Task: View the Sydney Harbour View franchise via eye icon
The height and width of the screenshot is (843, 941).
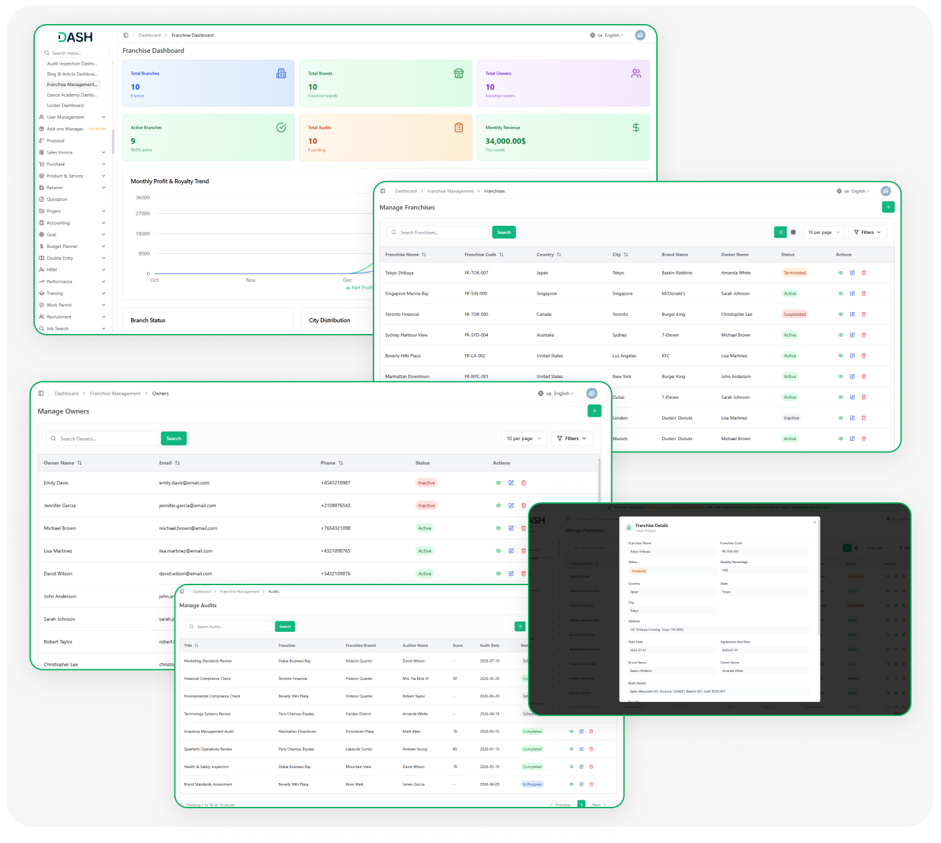Action: (841, 335)
